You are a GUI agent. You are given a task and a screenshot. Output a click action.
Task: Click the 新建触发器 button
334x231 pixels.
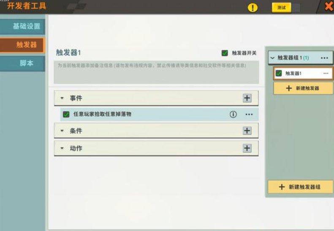pos(303,88)
